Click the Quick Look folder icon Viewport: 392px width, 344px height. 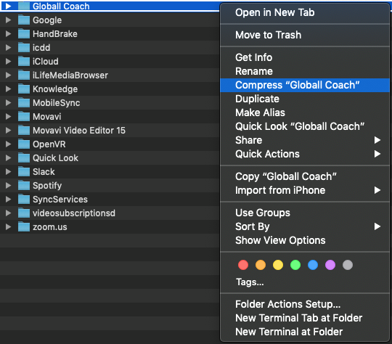pos(24,157)
